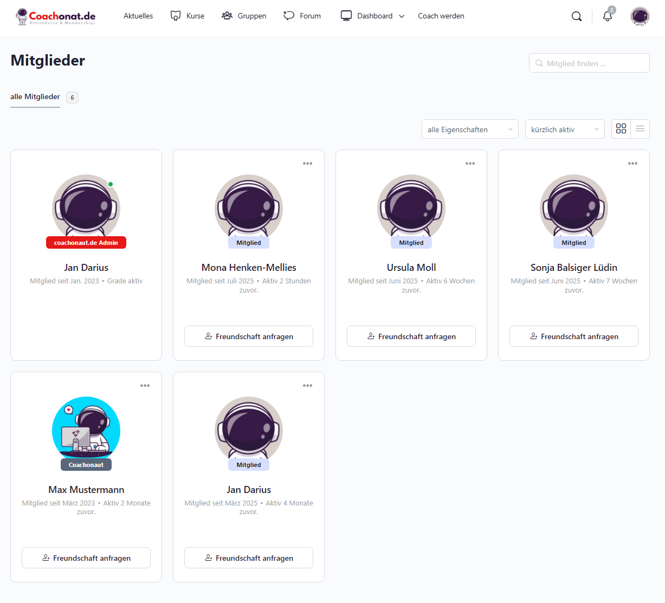This screenshot has height=603, width=665.
Task: Expand the 'alle Eigenschaften' filter dropdown
Action: (469, 129)
